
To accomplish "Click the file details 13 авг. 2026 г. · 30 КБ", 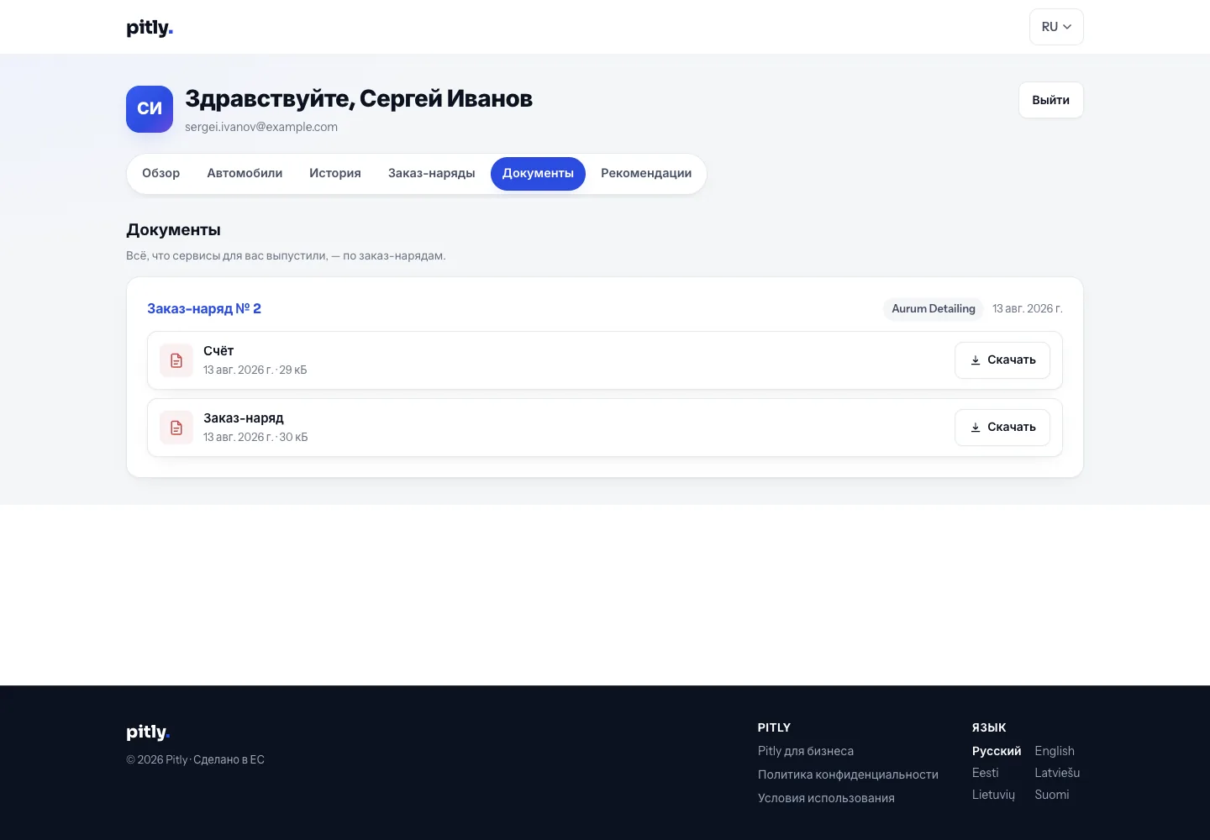I will 255,437.
